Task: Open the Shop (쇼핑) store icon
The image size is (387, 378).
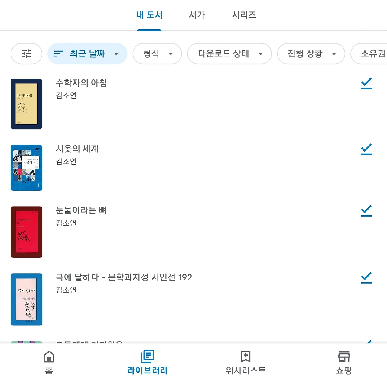Action: pyautogui.click(x=344, y=357)
